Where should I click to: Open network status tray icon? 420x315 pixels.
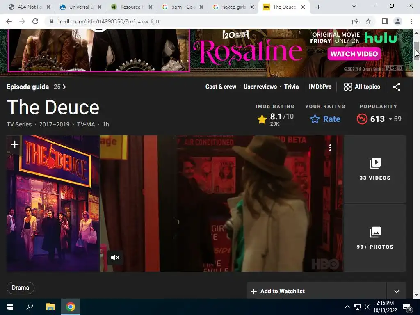(x=357, y=307)
